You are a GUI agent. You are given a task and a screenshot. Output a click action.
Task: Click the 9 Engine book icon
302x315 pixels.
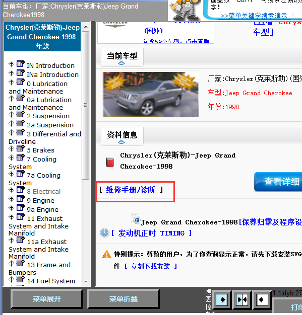[20, 198]
